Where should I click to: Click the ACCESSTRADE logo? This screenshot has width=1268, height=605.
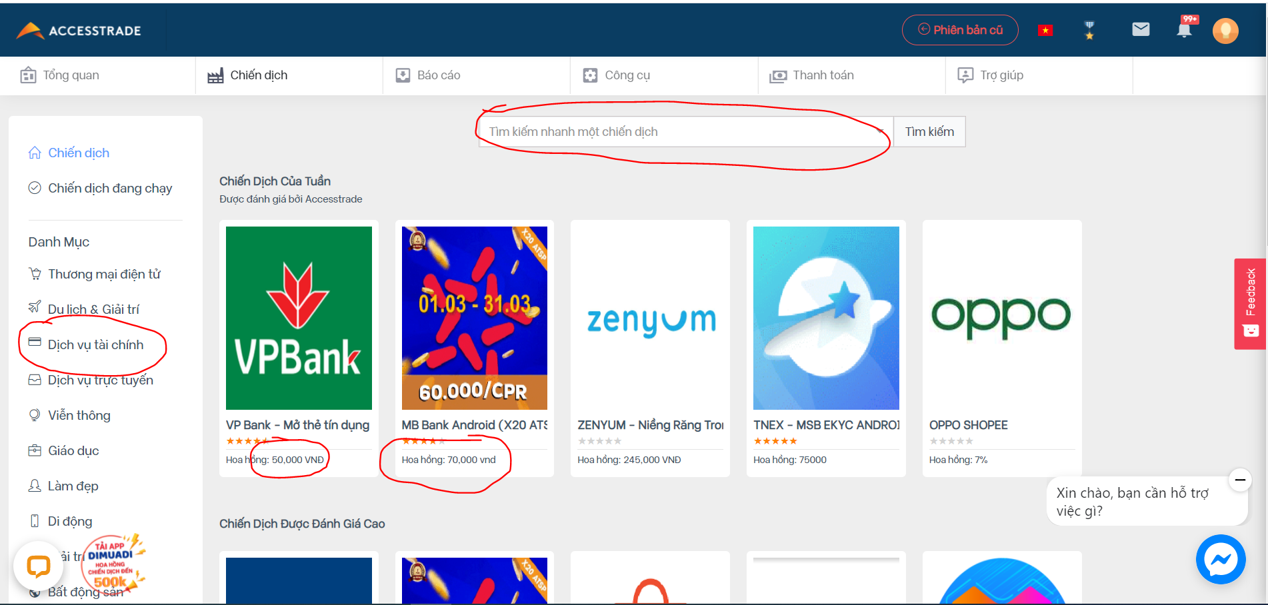[x=79, y=30]
